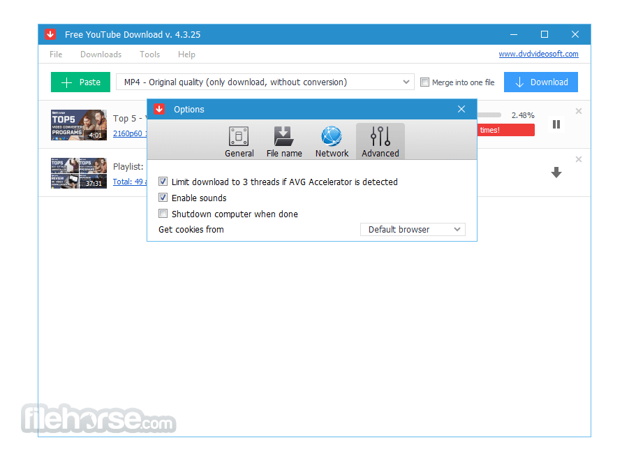Click the Get cookies from label
Image resolution: width=629 pixels, height=454 pixels.
[191, 230]
